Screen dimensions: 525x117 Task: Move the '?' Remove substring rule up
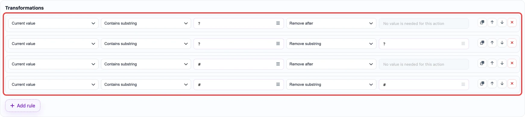(x=492, y=43)
